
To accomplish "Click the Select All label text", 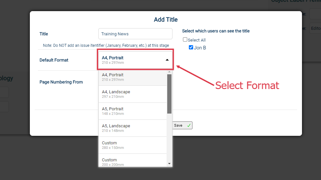I will pos(196,40).
